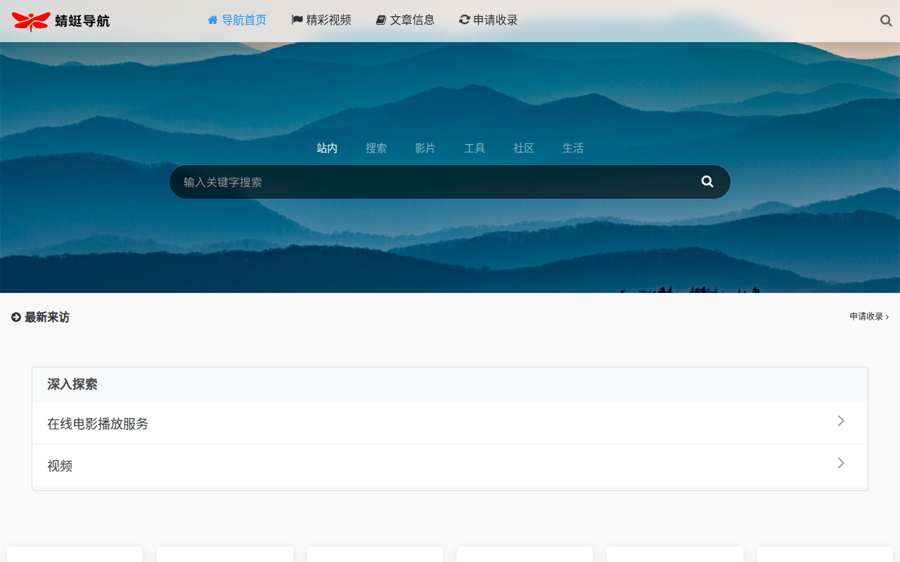Image resolution: width=900 pixels, height=562 pixels.
Task: Expand chevron on 在线电影播放服务 row
Action: pyautogui.click(x=841, y=421)
